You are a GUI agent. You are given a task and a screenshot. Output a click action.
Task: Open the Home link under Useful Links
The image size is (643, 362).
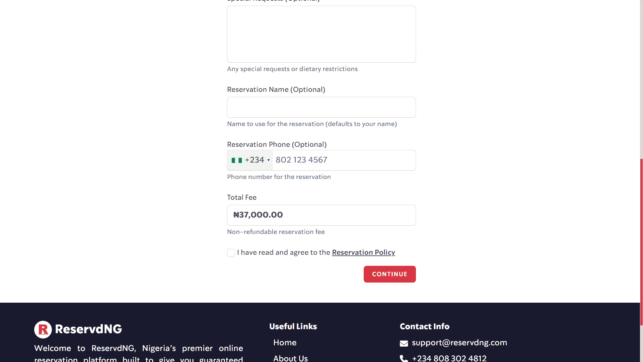coord(285,343)
